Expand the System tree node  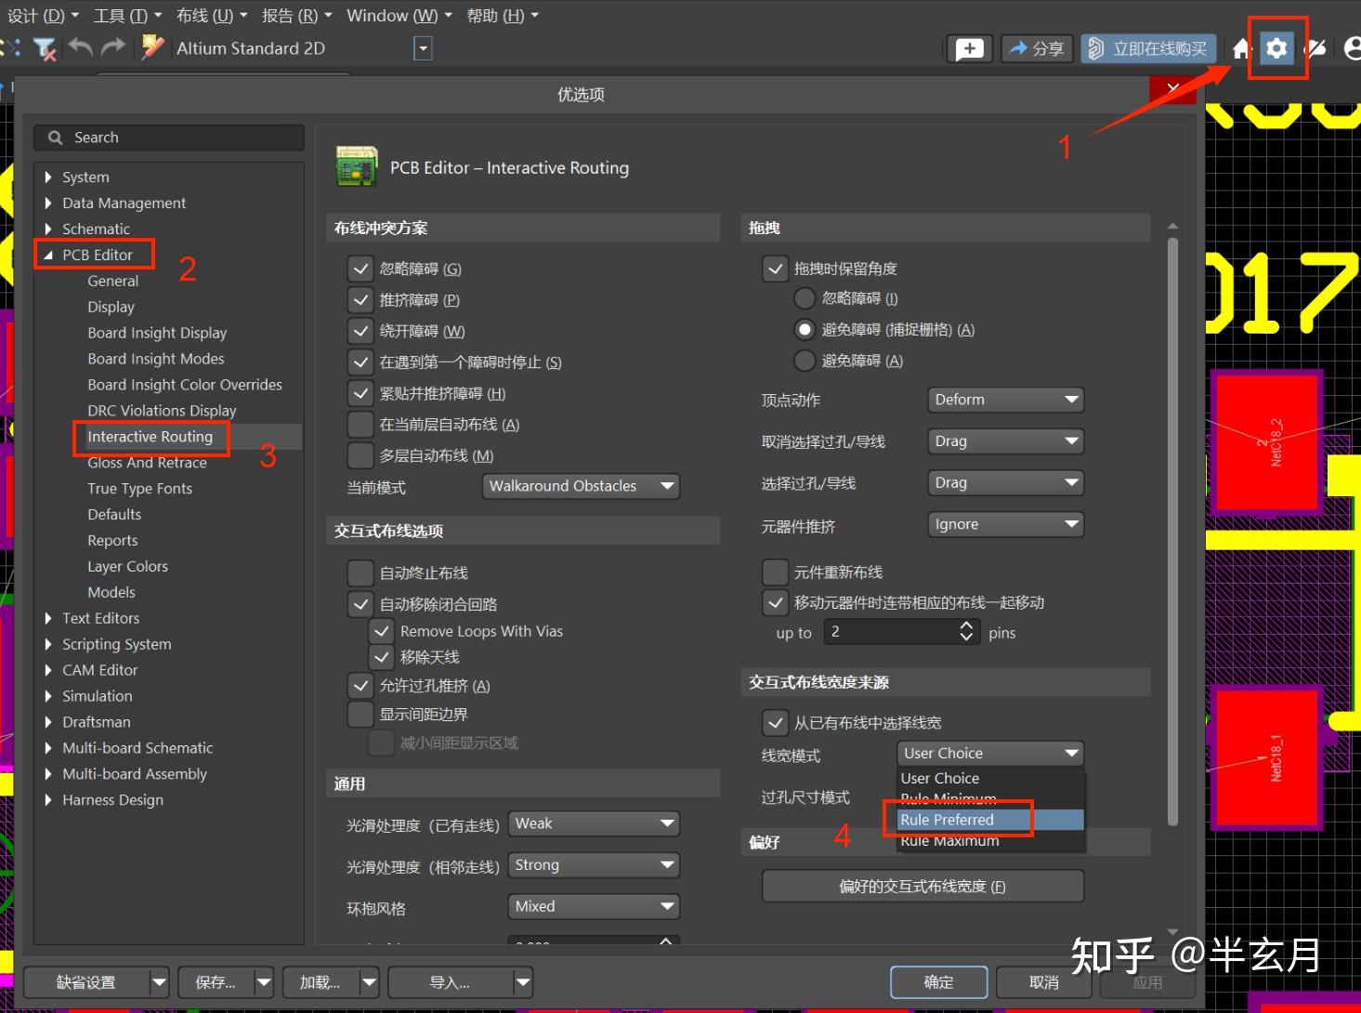tap(48, 177)
